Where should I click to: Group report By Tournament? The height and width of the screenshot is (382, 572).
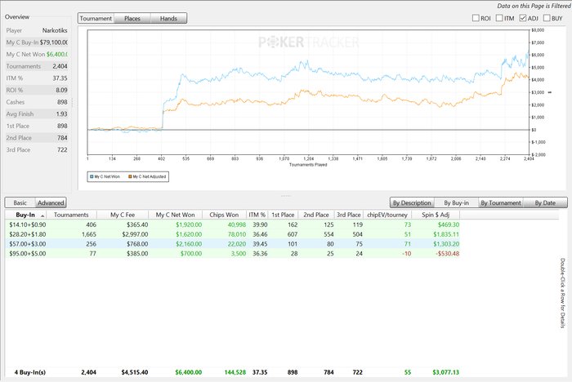coord(500,202)
